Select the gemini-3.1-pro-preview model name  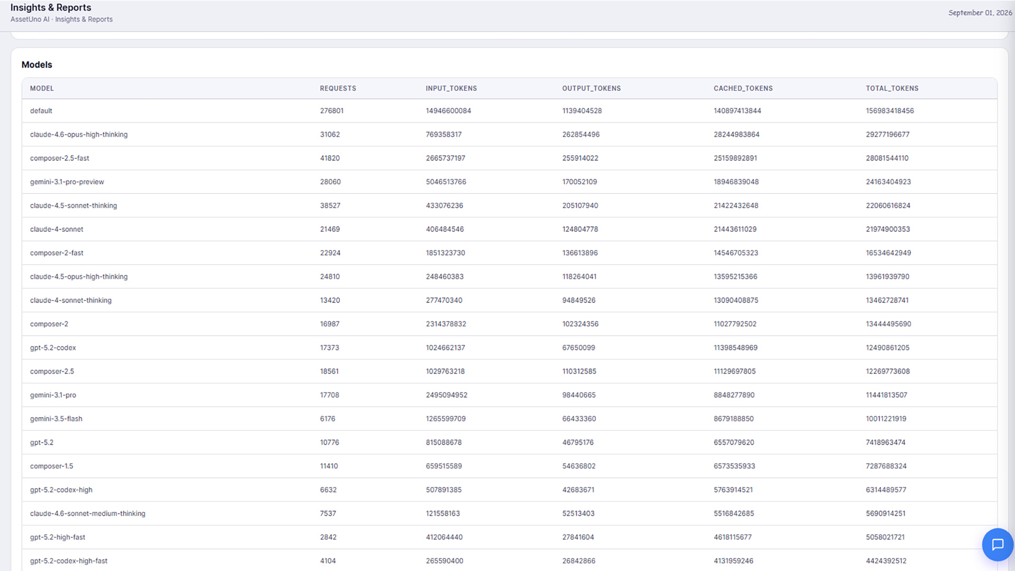(67, 182)
